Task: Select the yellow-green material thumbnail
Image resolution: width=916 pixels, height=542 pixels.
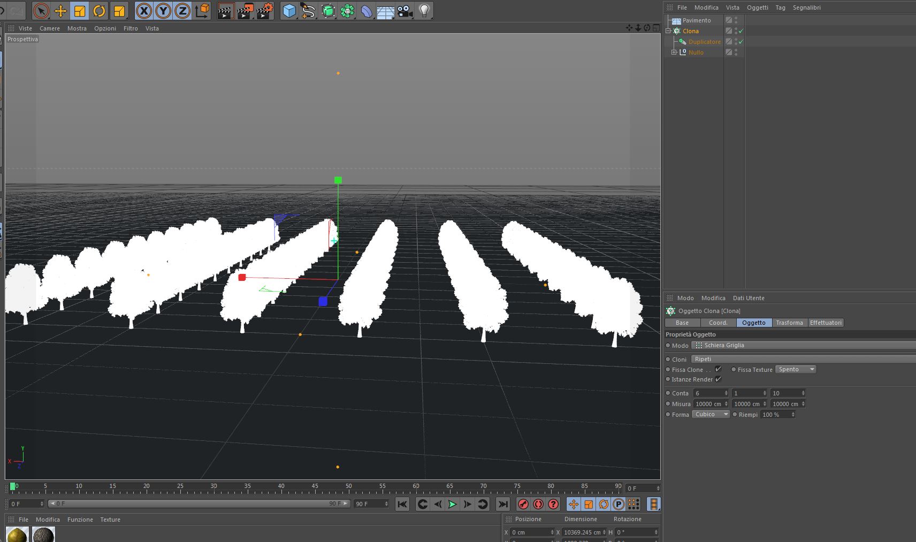Action: point(17,535)
